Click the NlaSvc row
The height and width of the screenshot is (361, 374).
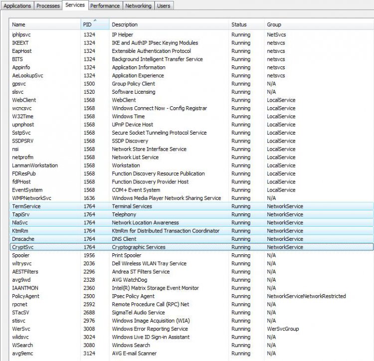[x=191, y=223]
